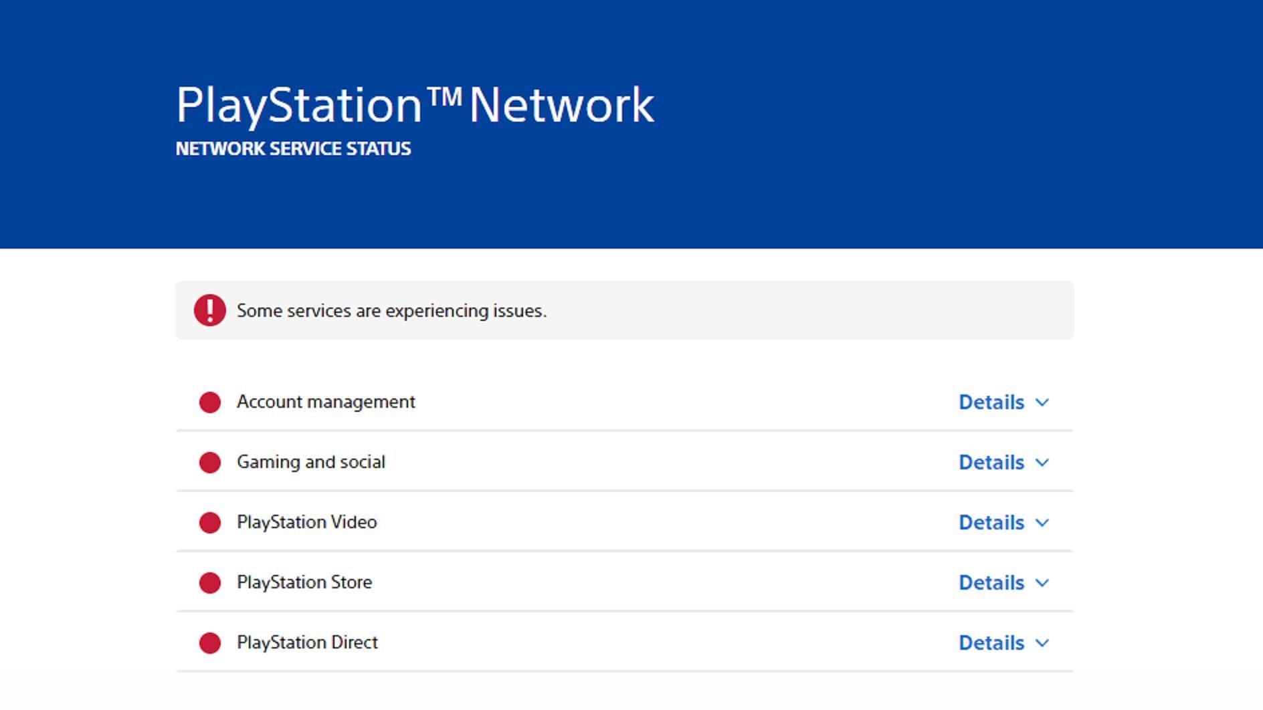View Details for PlayStation Store

point(991,583)
